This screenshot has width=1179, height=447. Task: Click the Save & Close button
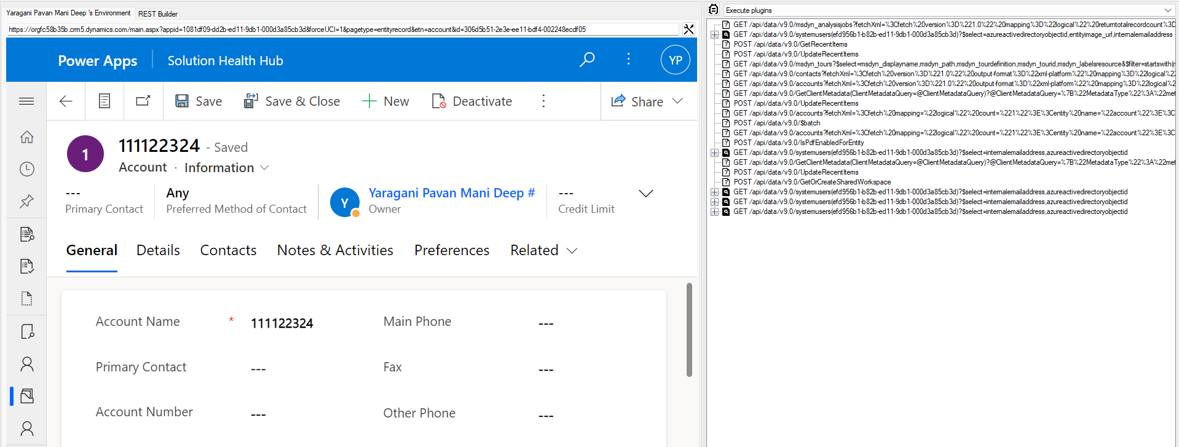coord(292,101)
